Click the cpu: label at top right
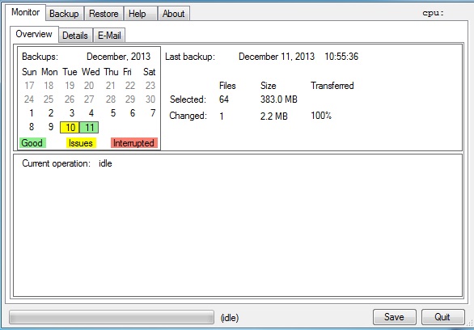The width and height of the screenshot is (474, 330). (x=434, y=13)
